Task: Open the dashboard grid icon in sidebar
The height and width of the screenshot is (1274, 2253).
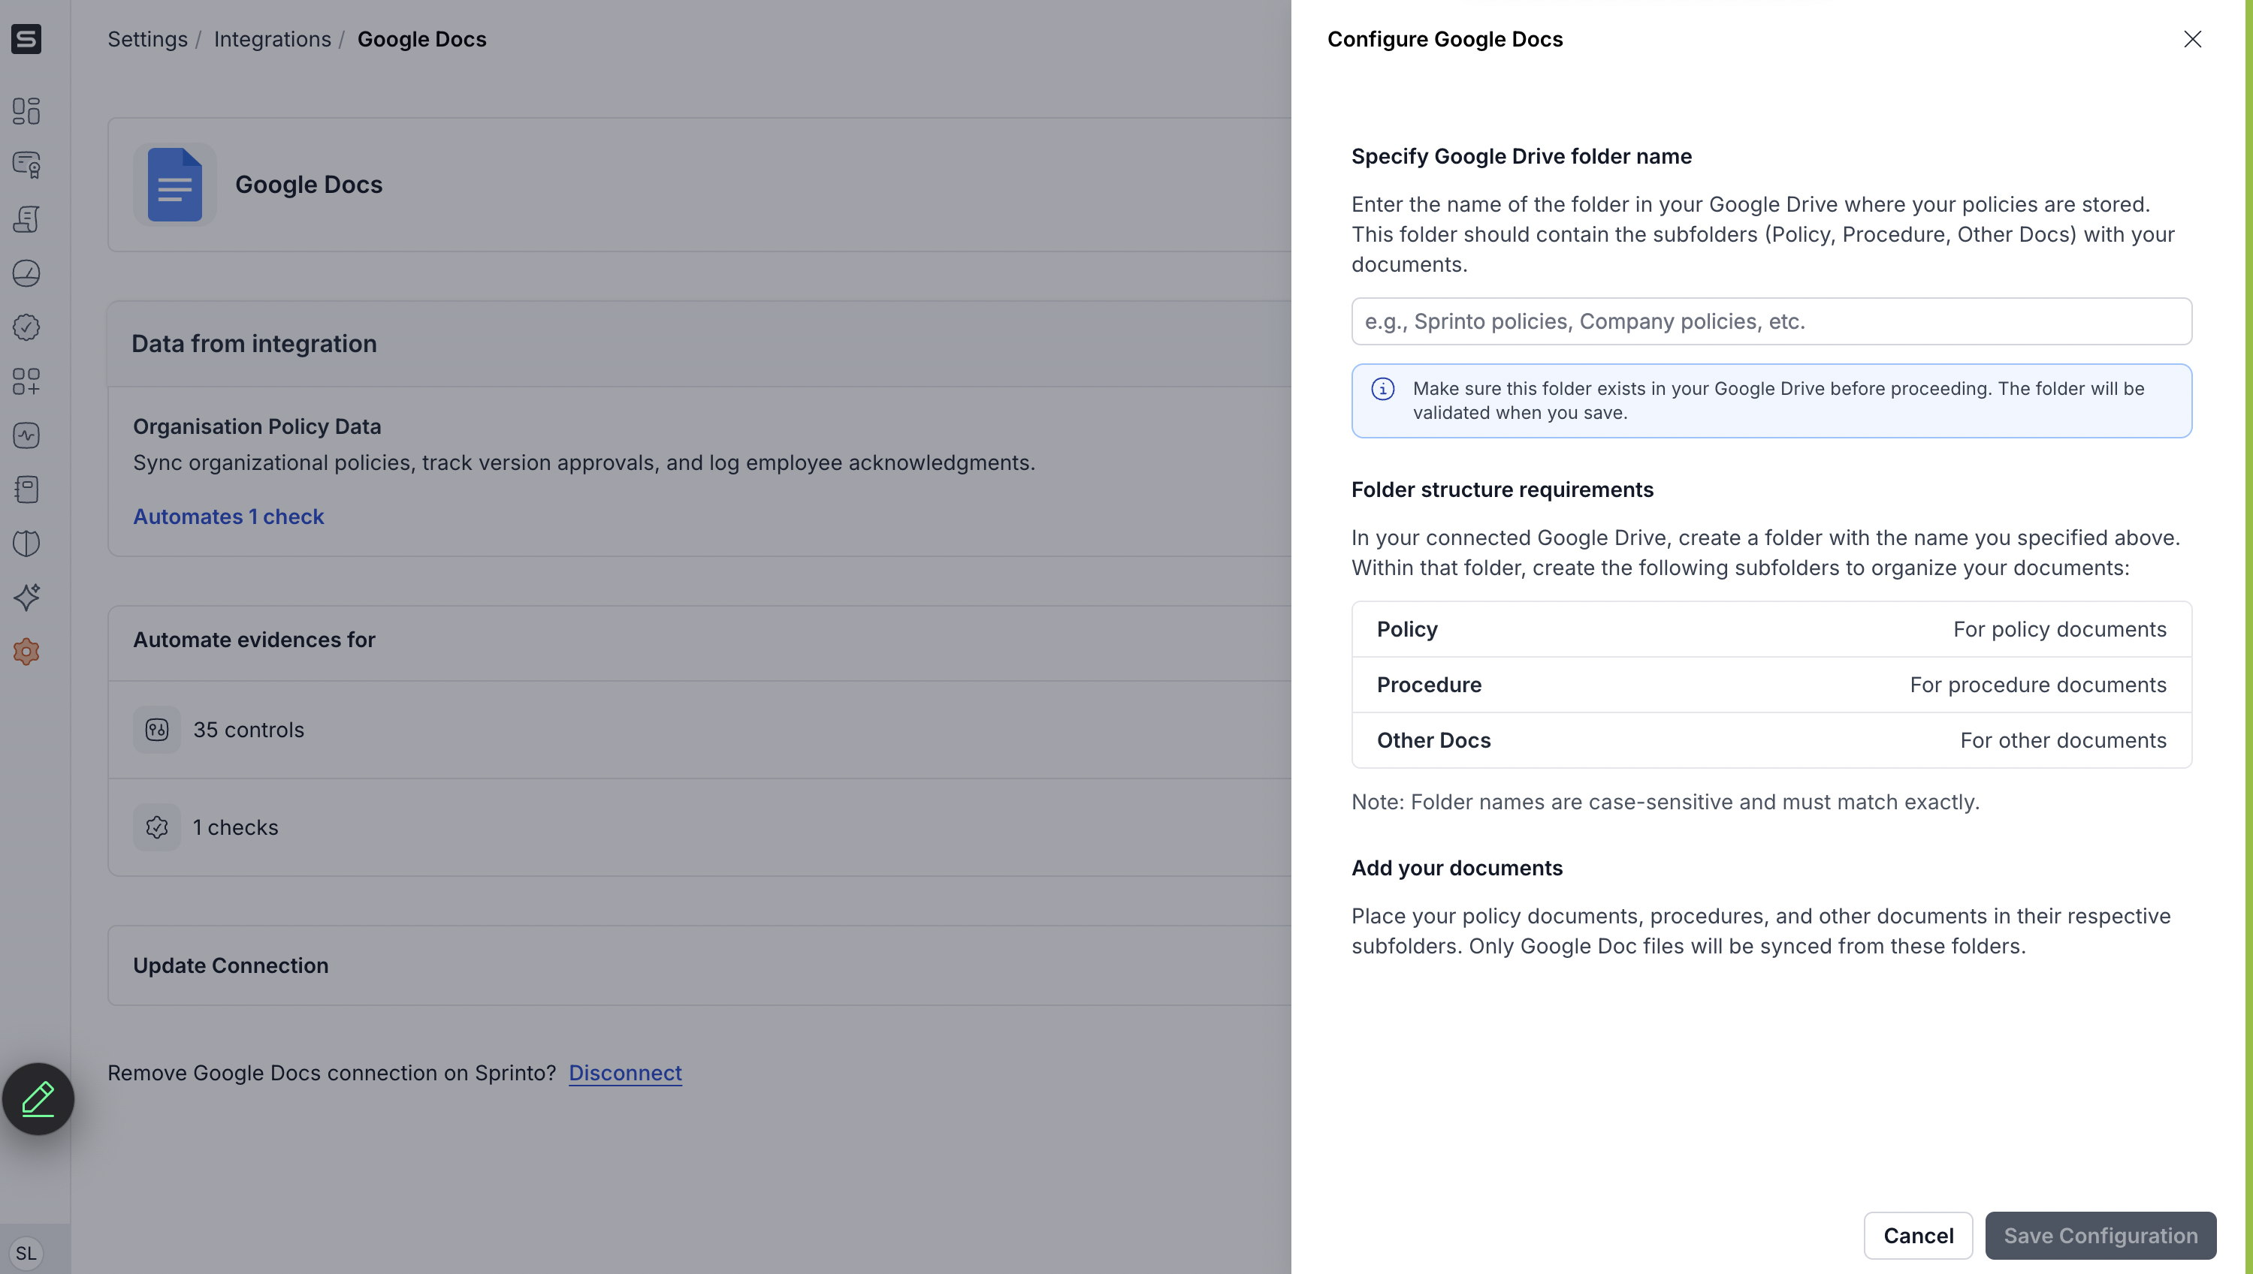Action: pyautogui.click(x=26, y=111)
